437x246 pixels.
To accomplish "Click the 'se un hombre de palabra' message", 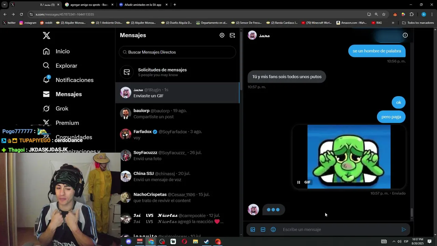I will click(x=377, y=51).
